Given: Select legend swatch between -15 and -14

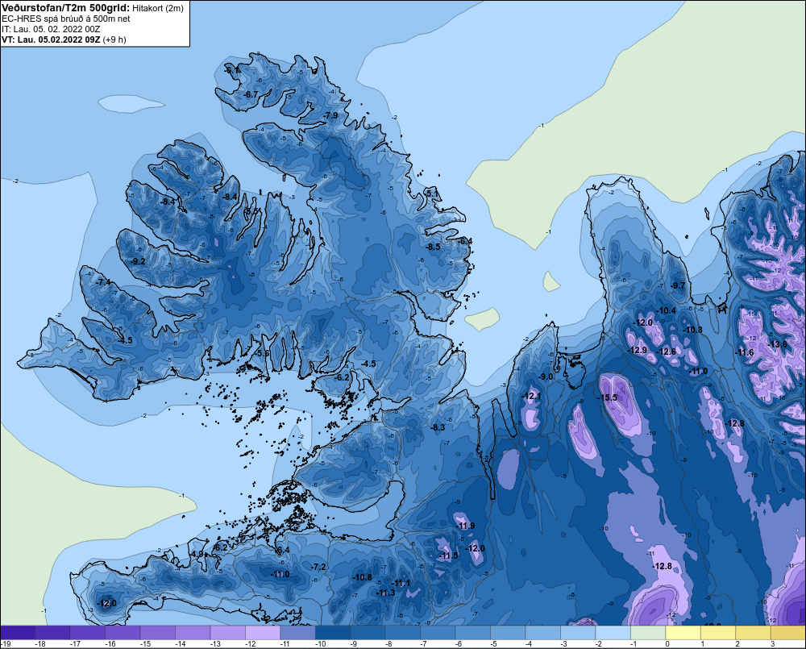Looking at the screenshot, I should (x=158, y=633).
